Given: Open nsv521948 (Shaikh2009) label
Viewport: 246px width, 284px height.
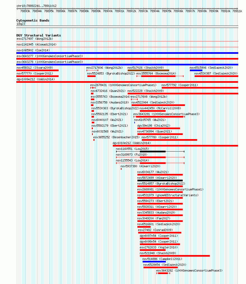Looking at the screenshot, I should click(x=158, y=253).
